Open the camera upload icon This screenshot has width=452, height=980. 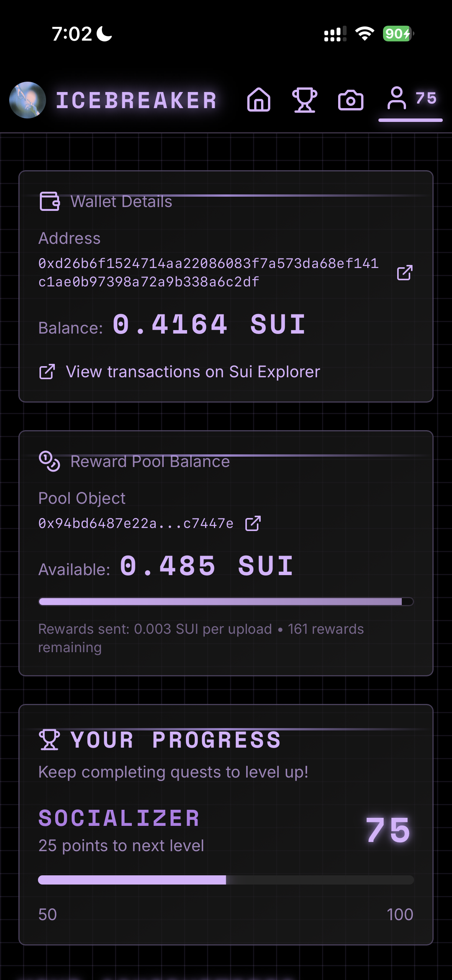(x=350, y=100)
